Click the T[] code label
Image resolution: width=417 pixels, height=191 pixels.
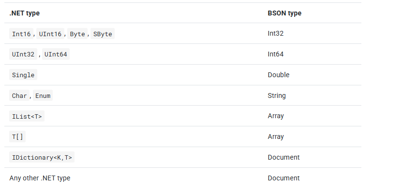tap(17, 136)
